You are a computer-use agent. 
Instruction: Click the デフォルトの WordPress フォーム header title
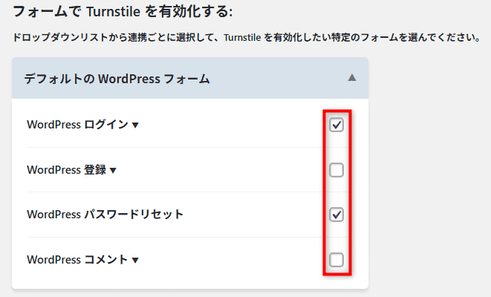[x=117, y=78]
